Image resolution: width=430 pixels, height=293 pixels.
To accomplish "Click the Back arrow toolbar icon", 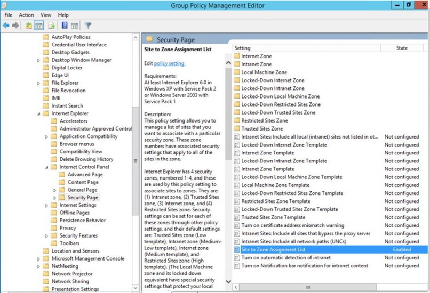I will (6, 26).
